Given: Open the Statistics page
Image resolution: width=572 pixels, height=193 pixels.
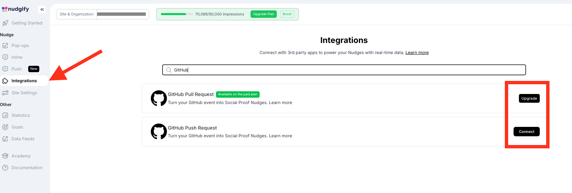Looking at the screenshot, I should point(21,115).
